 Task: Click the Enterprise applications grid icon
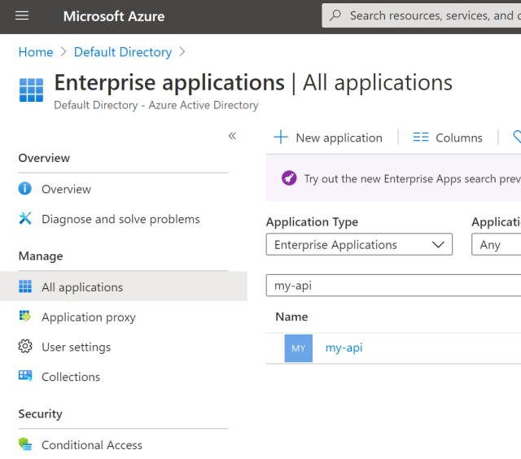tap(31, 90)
